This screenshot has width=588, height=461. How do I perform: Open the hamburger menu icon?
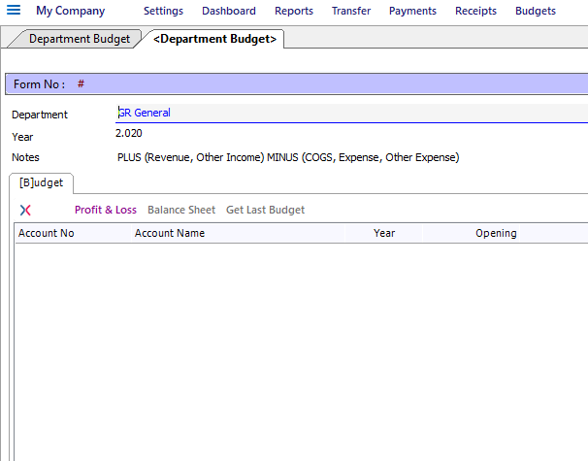(14, 10)
